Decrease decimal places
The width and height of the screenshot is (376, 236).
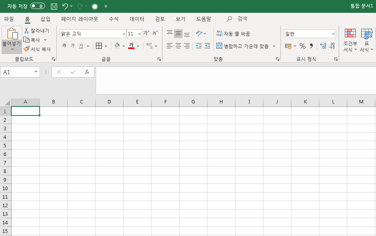[332, 46]
